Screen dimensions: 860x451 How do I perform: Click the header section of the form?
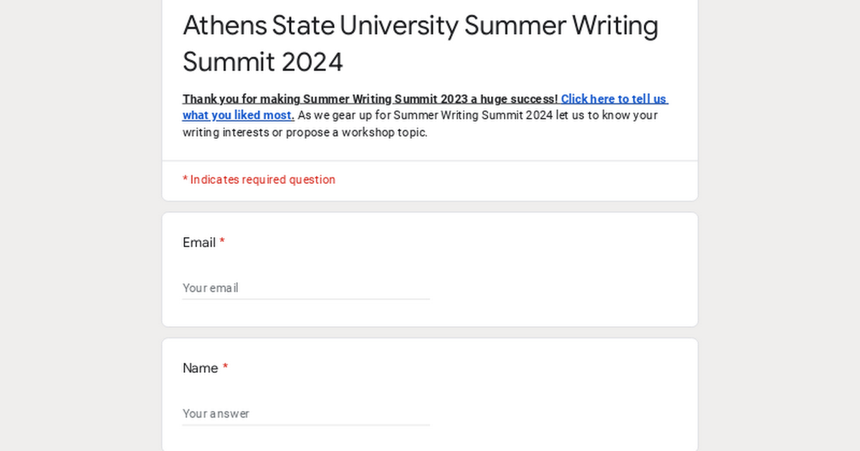point(430,79)
